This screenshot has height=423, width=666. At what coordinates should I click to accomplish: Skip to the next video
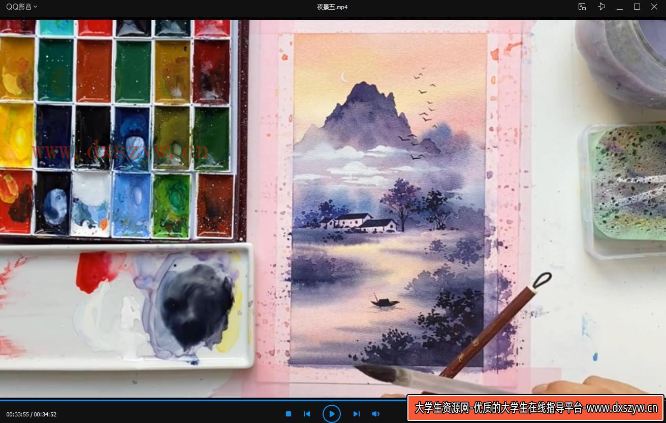(357, 414)
